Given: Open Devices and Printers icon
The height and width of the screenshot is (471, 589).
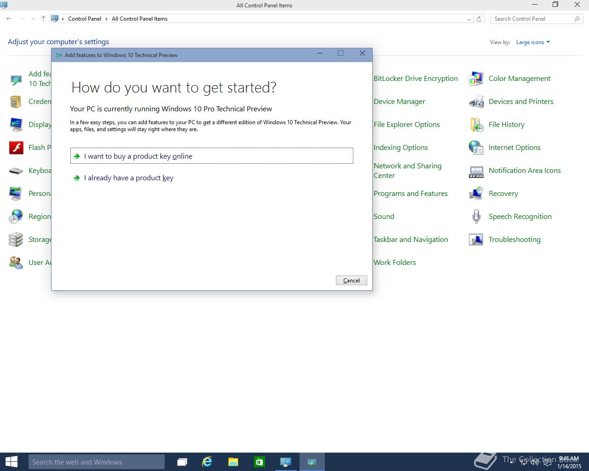Looking at the screenshot, I should [x=476, y=102].
